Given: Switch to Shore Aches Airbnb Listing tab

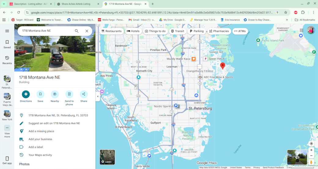Looking at the screenshot, I should [x=78, y=4].
